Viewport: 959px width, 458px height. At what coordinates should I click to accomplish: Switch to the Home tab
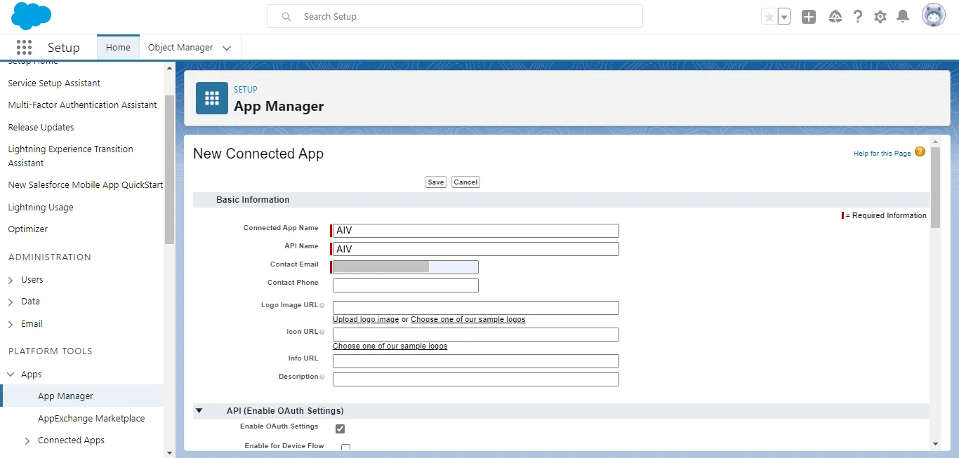click(118, 47)
